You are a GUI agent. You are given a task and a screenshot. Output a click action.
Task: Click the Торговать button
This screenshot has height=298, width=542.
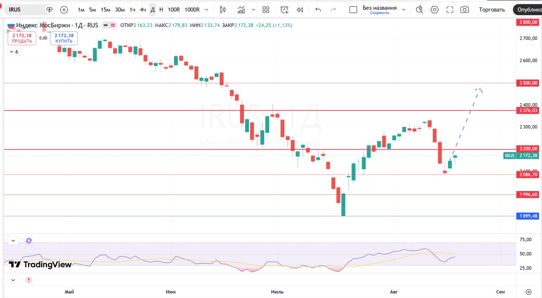tap(492, 9)
